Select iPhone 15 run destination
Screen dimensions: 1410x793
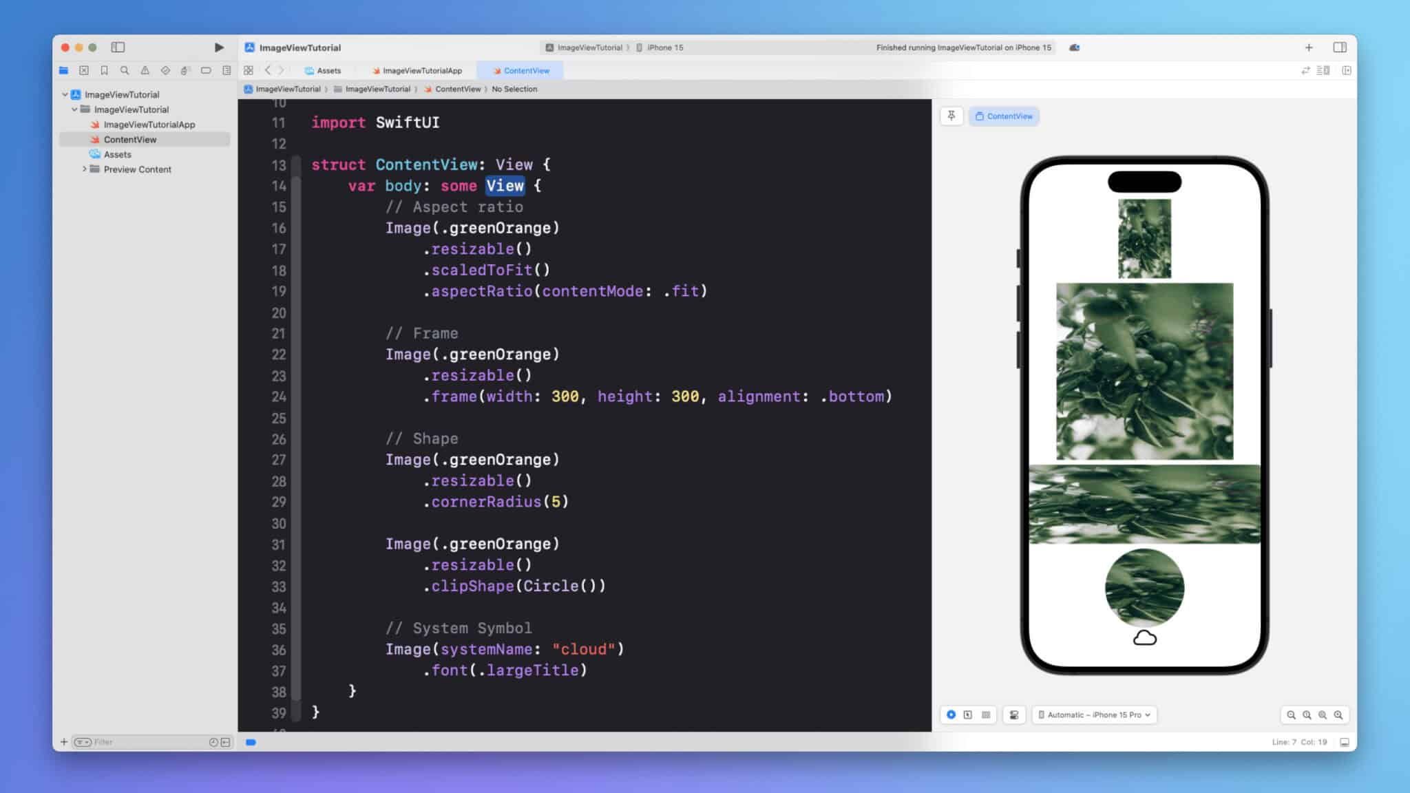point(660,47)
